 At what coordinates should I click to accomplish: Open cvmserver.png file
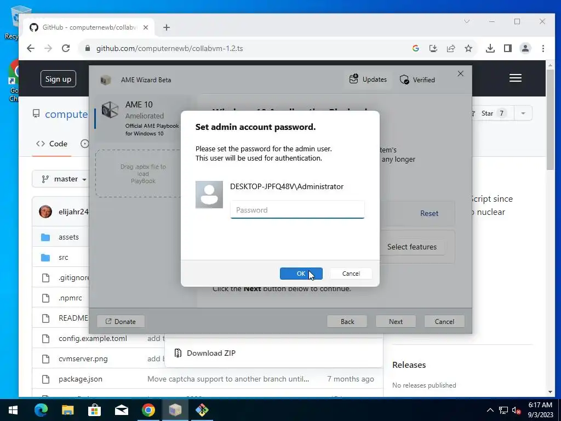tap(83, 359)
